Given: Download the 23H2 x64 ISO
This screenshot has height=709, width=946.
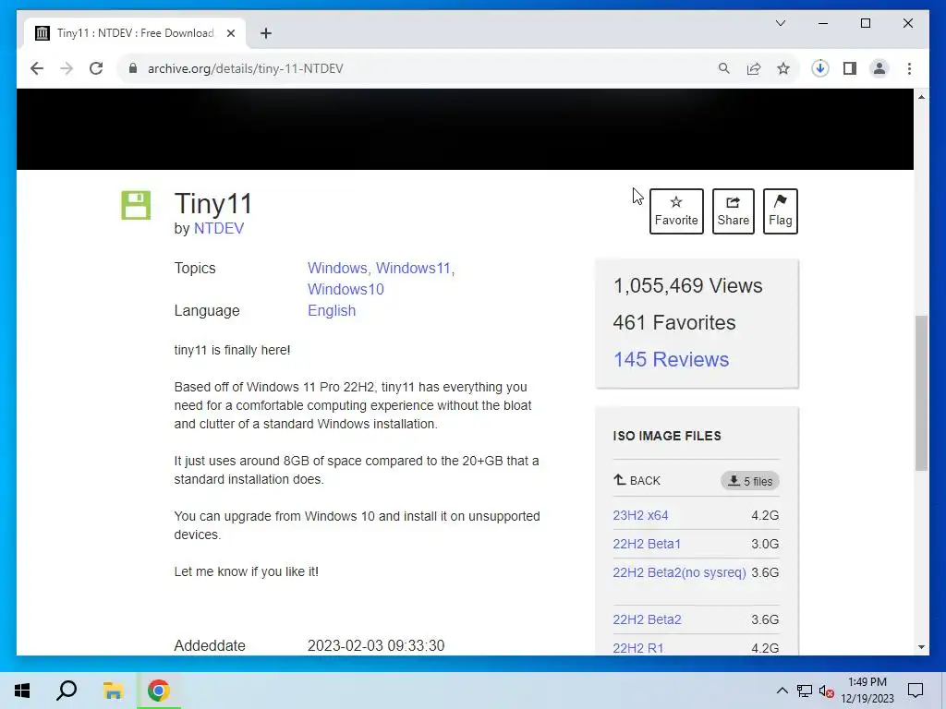Looking at the screenshot, I should pos(640,515).
